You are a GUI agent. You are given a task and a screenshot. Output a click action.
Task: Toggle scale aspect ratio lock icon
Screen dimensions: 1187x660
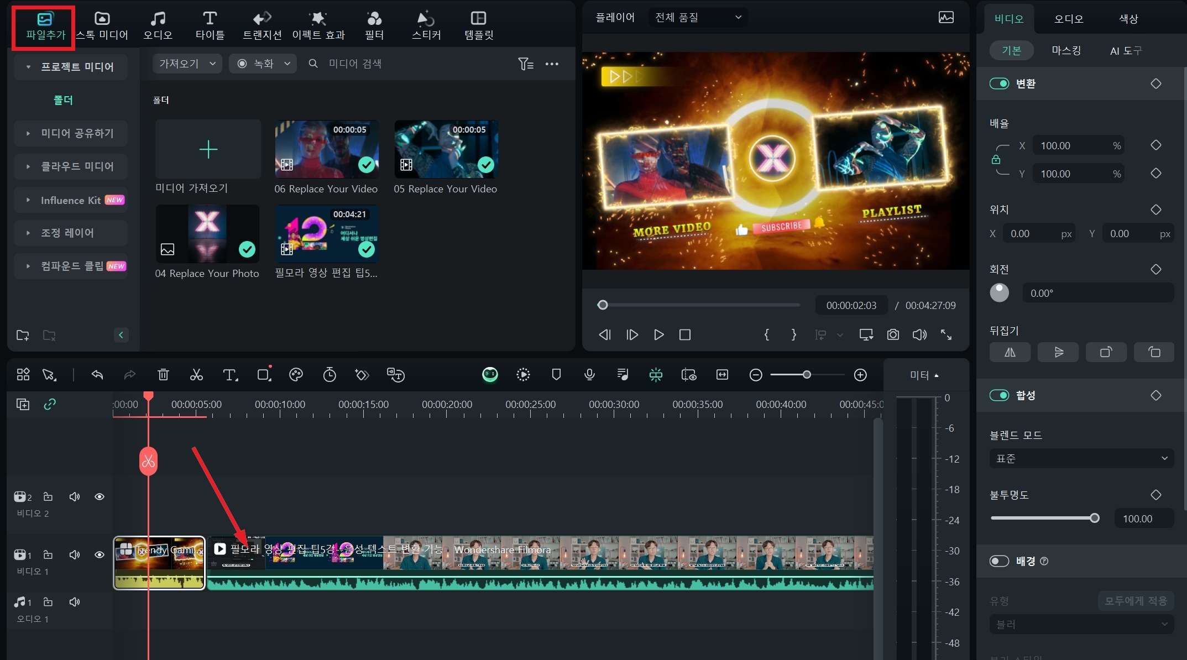coord(996,160)
